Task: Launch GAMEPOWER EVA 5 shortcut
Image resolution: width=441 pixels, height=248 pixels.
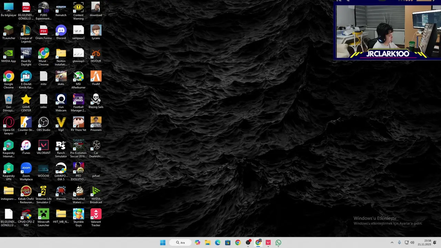Action: pyautogui.click(x=61, y=172)
